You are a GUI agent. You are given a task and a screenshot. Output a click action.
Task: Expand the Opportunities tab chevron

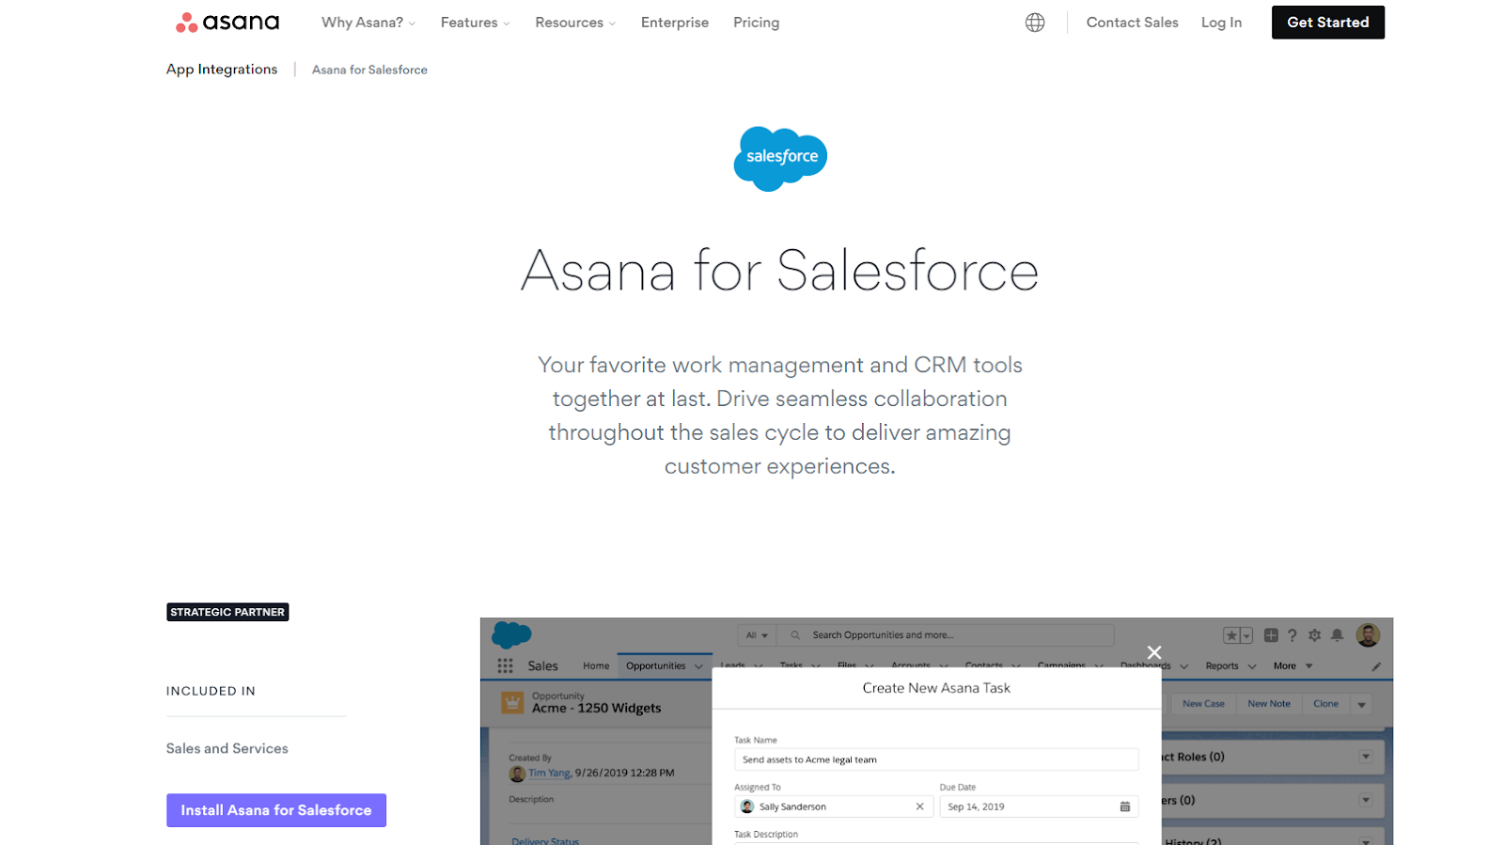(x=698, y=666)
